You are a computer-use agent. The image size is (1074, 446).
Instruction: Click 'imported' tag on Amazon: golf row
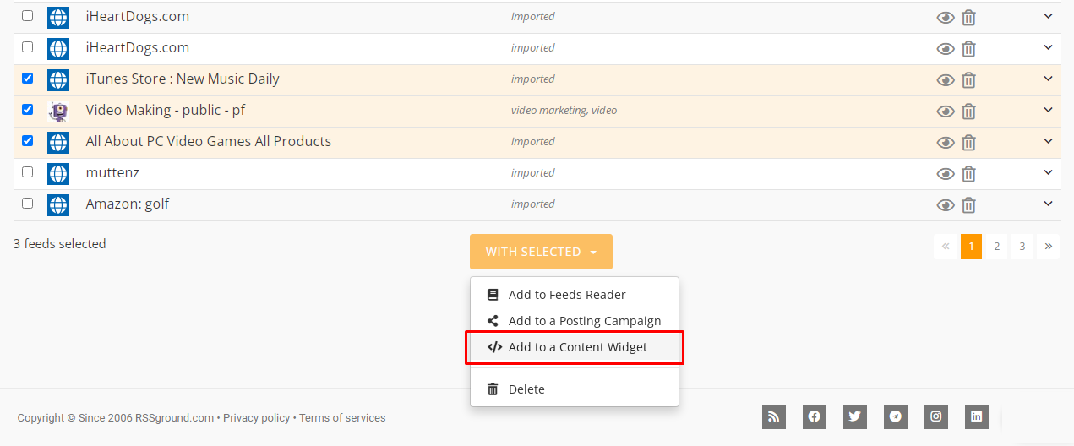532,204
